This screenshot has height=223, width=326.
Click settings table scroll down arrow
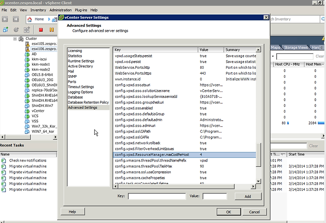(x=258, y=181)
